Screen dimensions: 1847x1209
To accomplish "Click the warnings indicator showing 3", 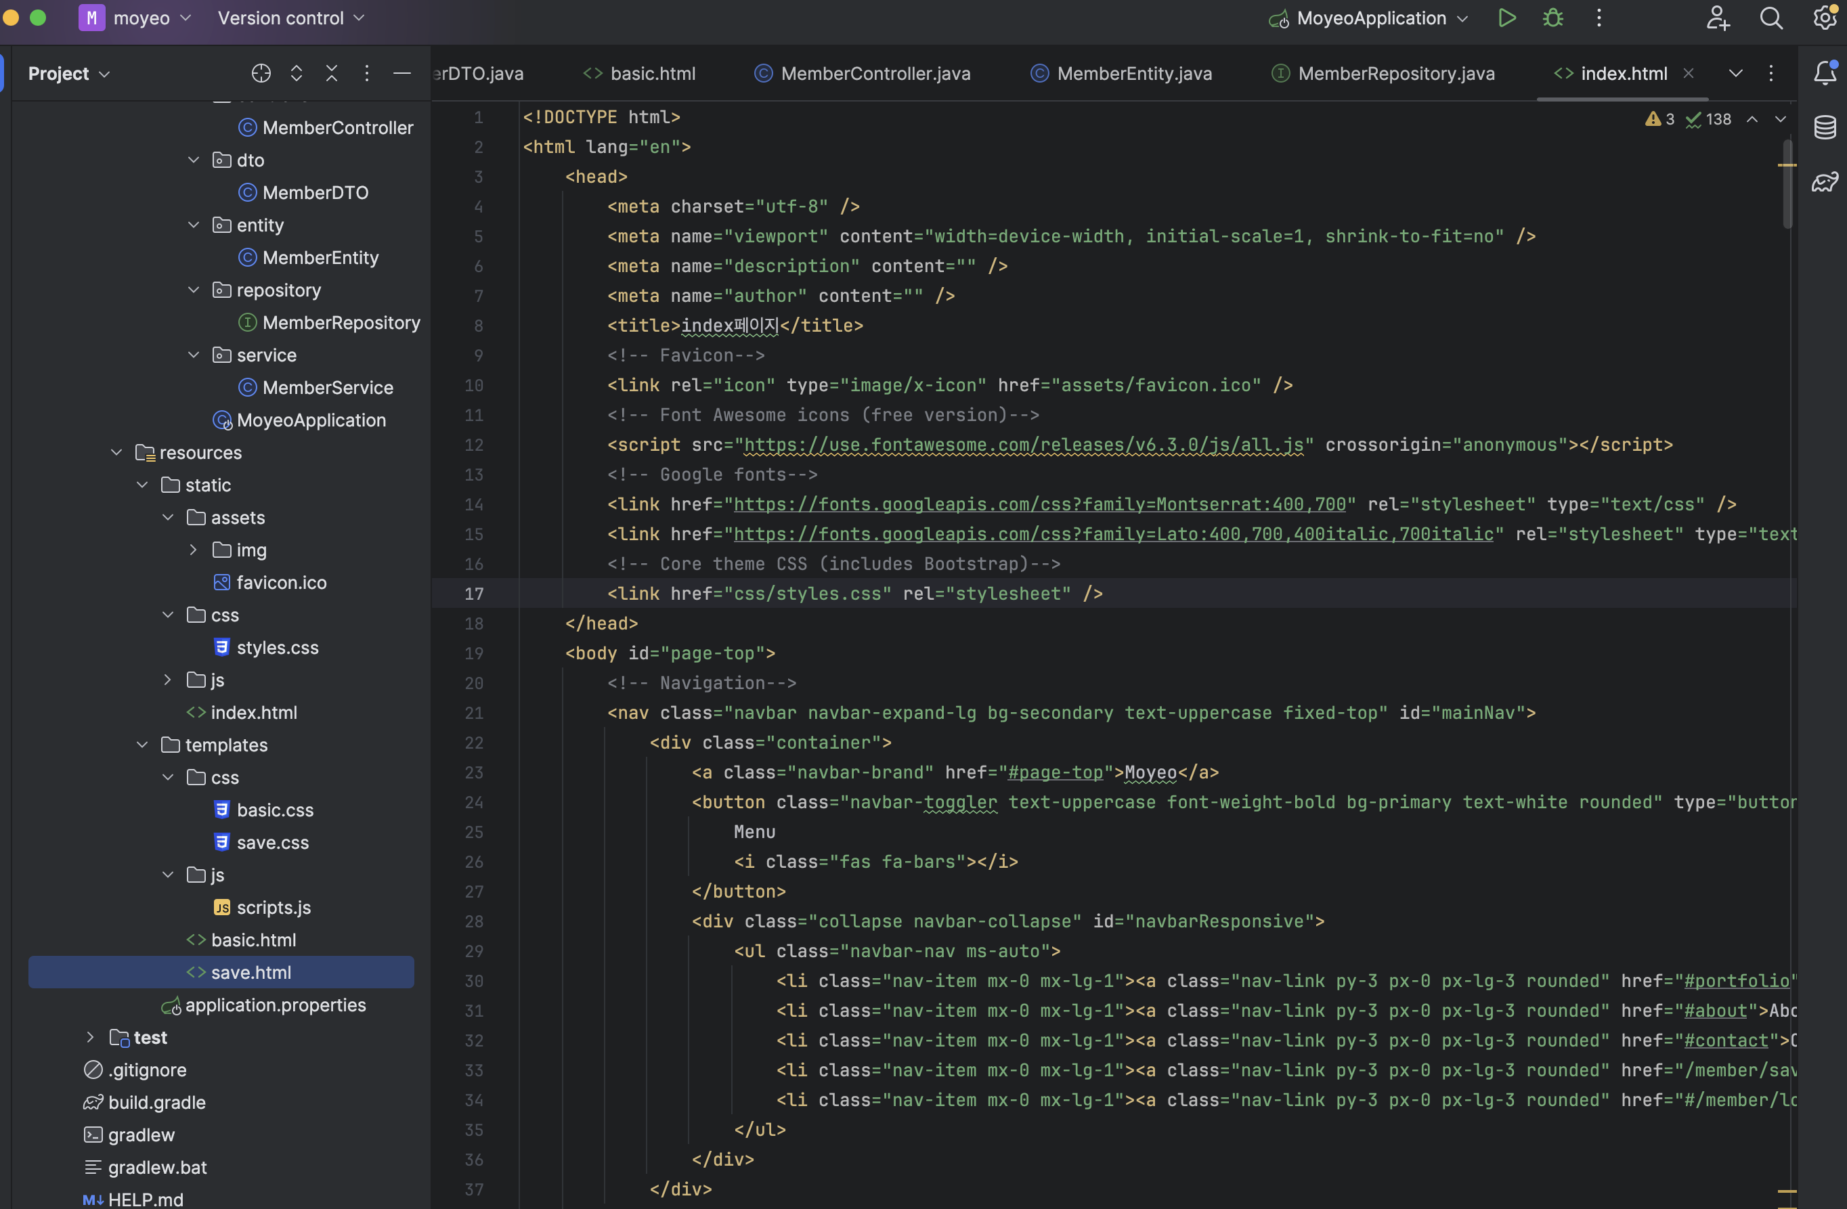I will pos(1659,120).
